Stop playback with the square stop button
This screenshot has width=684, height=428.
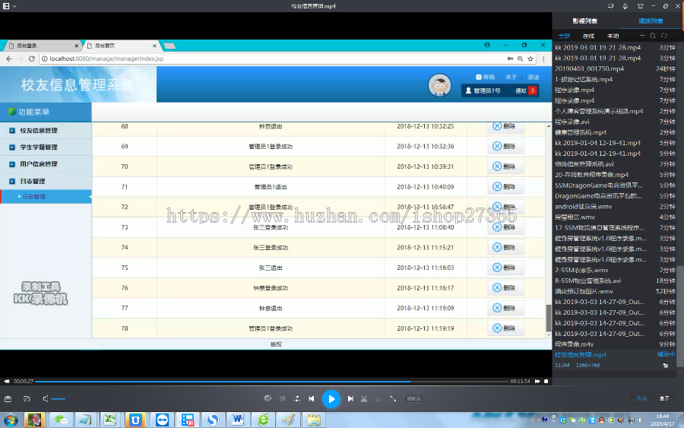coord(546,382)
